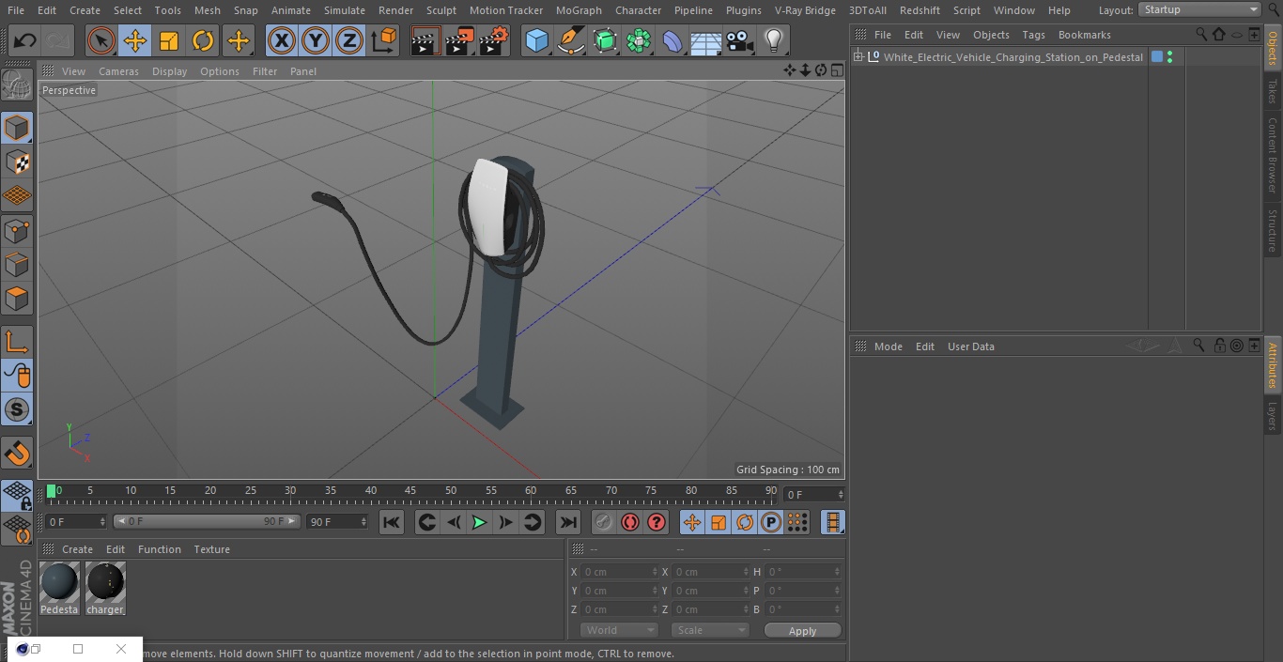The image size is (1283, 662).
Task: Click the Apply button
Action: [802, 631]
